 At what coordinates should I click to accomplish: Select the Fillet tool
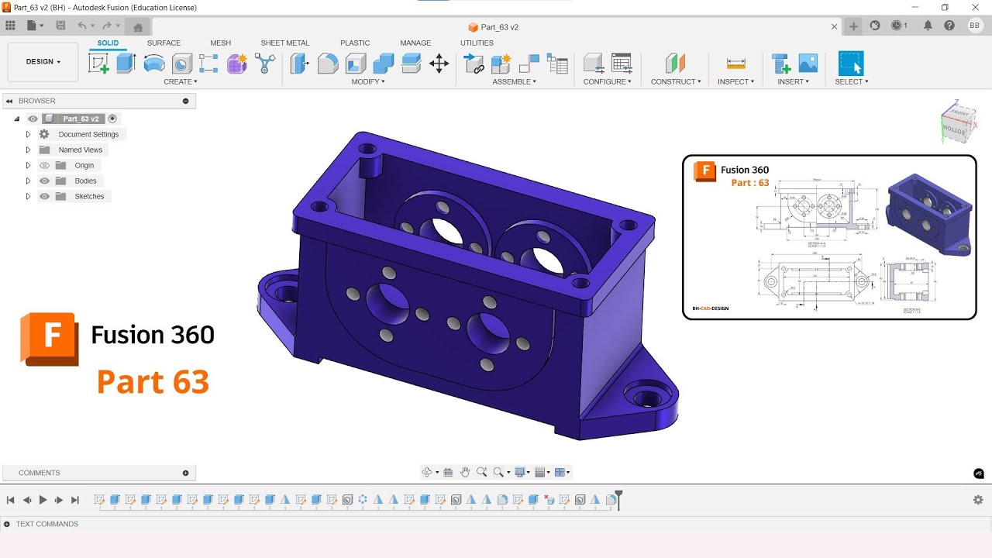click(328, 64)
